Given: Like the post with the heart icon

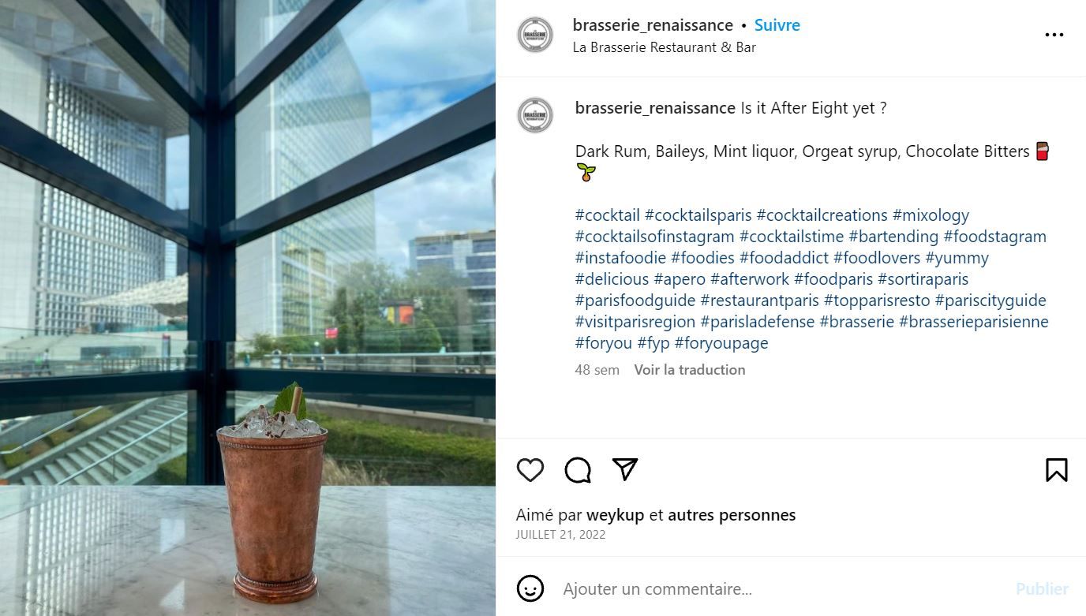Looking at the screenshot, I should click(530, 470).
